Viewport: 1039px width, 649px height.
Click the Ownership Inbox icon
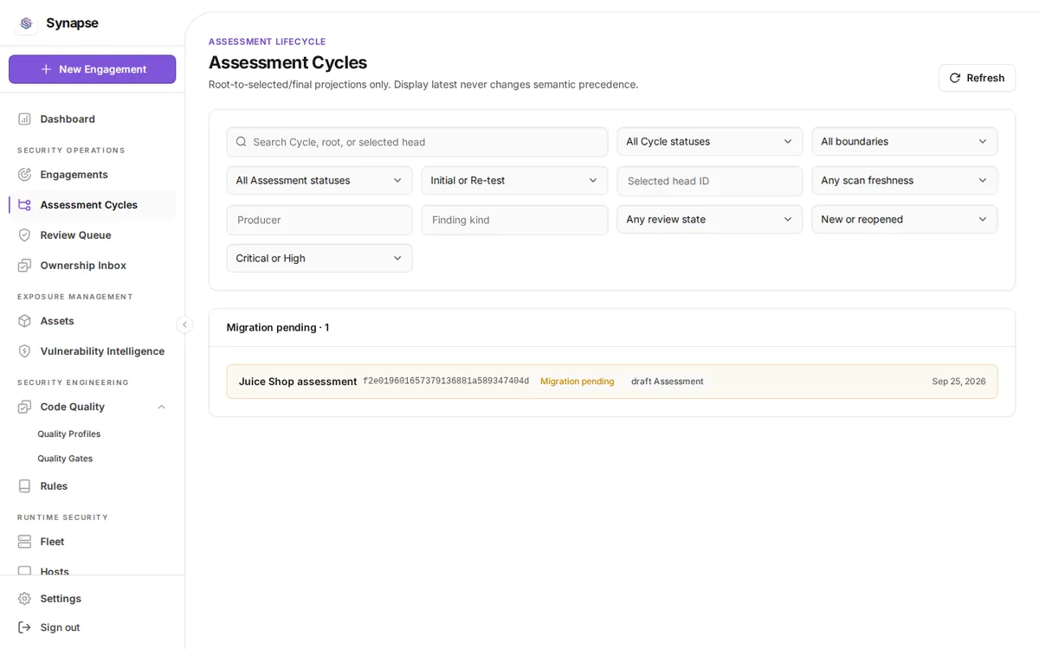click(x=24, y=266)
